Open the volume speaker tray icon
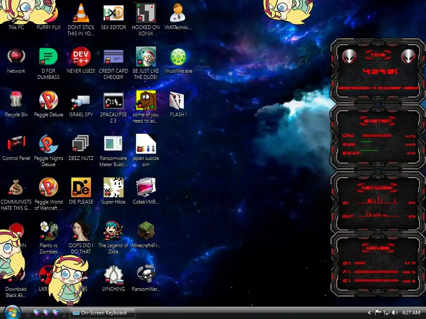The width and height of the screenshot is (426, 319). pos(394,312)
